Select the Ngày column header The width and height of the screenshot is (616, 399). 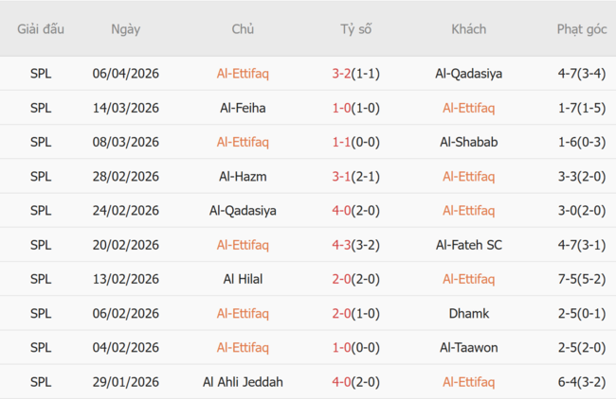tap(125, 28)
